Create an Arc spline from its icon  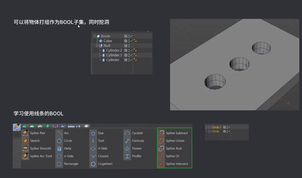tap(59, 133)
